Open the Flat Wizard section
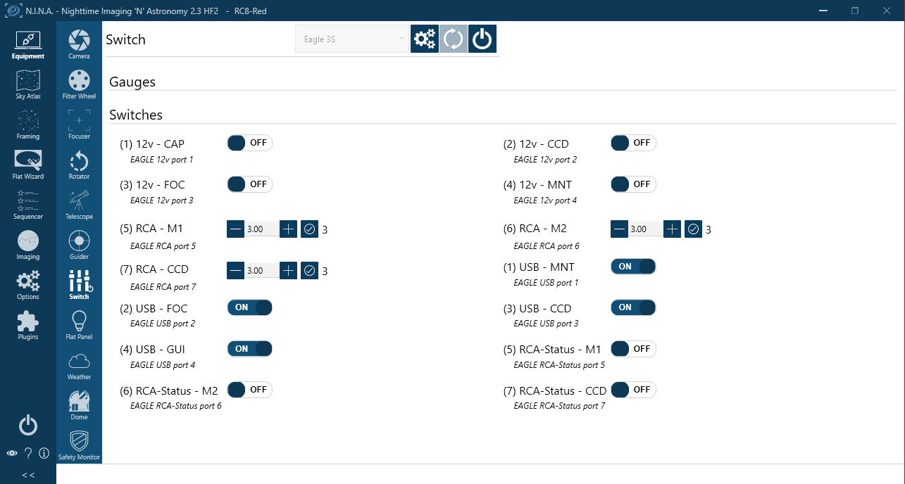 click(x=28, y=164)
